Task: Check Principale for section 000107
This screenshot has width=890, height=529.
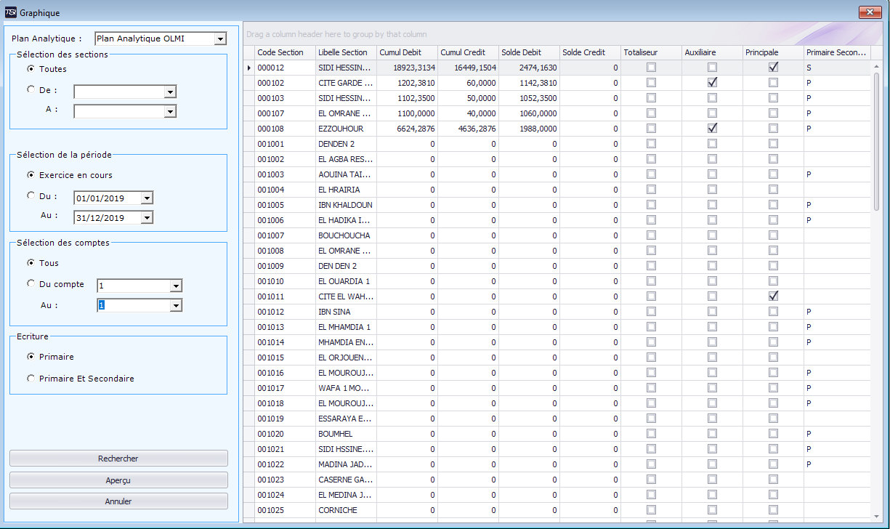Action: pos(773,113)
